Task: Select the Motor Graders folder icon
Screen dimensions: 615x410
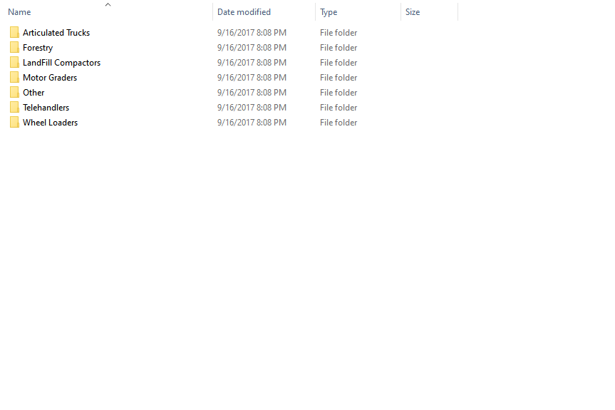Action: click(14, 77)
